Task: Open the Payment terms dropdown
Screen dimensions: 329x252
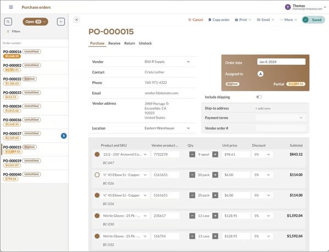Action: pyautogui.click(x=281, y=118)
